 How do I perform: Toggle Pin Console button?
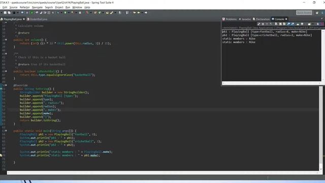(298, 24)
